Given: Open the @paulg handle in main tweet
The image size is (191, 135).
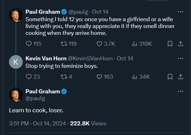Looking at the screenshot, I should tap(35, 98).
